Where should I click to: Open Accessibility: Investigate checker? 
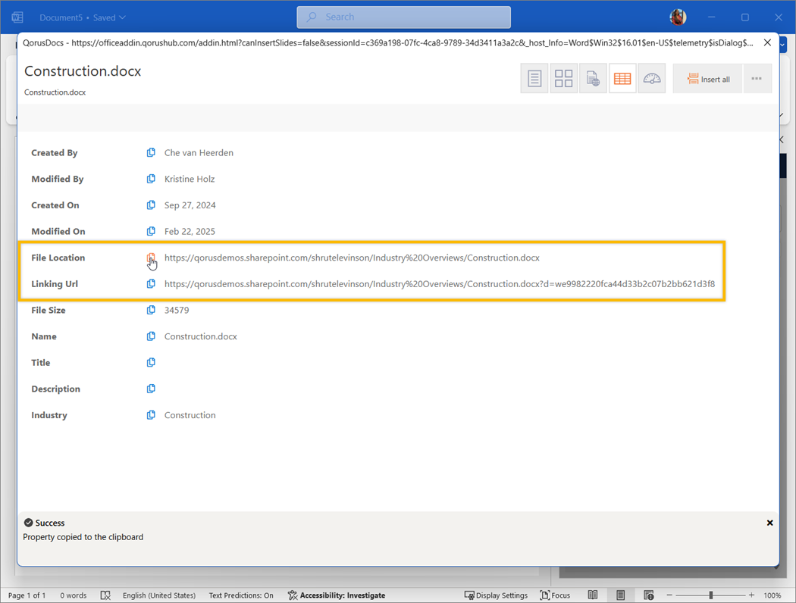[x=336, y=595]
